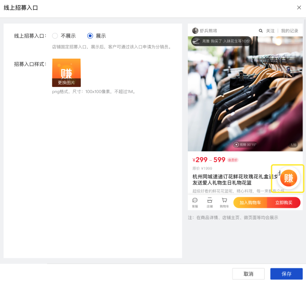Click the 立即购买 button

point(284,203)
